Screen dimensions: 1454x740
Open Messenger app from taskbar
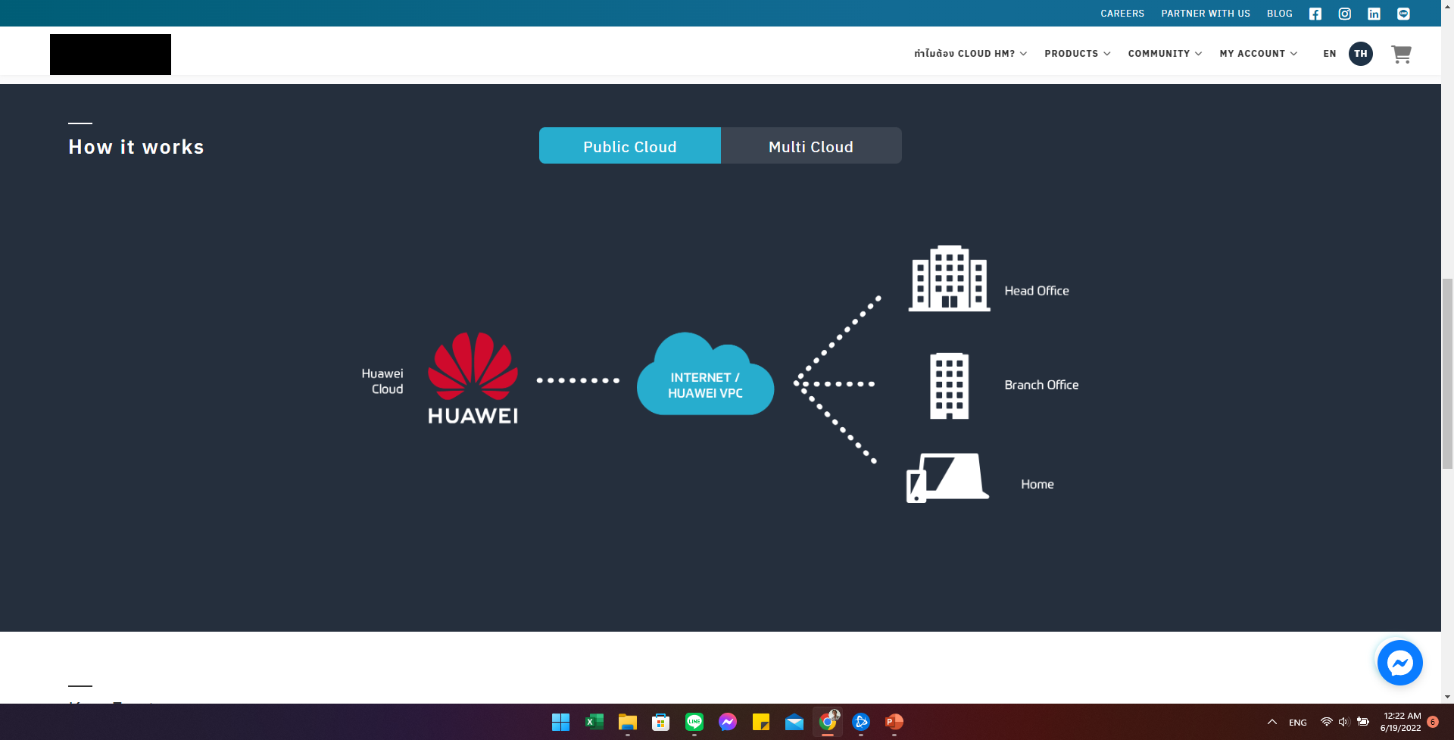tap(728, 722)
